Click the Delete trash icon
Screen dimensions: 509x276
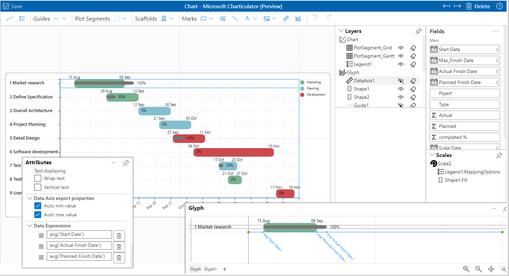469,6
